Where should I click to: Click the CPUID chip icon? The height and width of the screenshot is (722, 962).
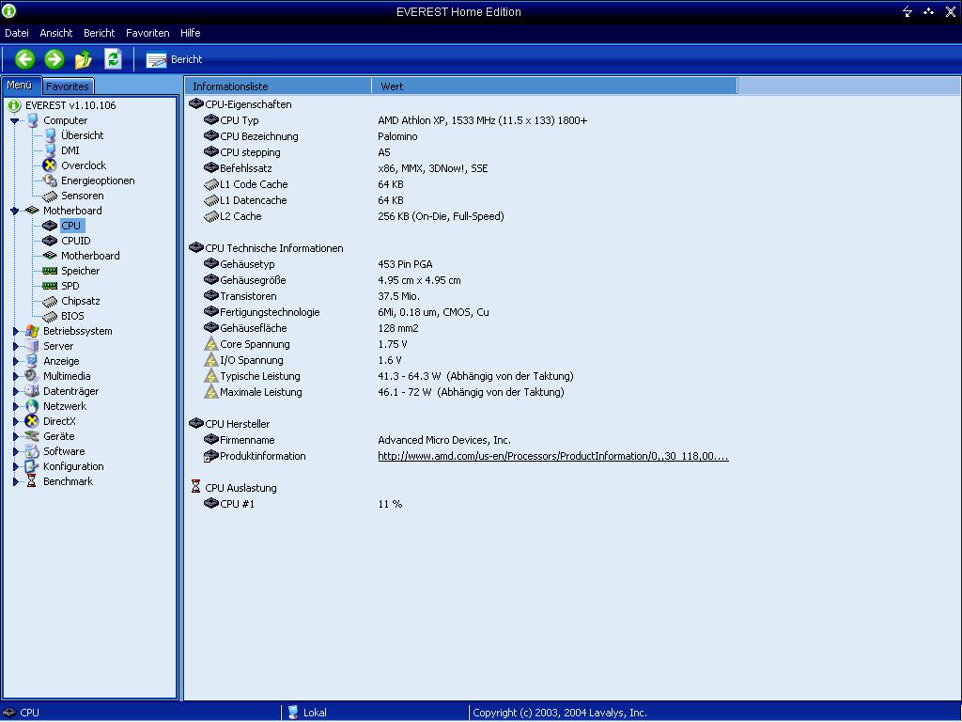tap(50, 241)
